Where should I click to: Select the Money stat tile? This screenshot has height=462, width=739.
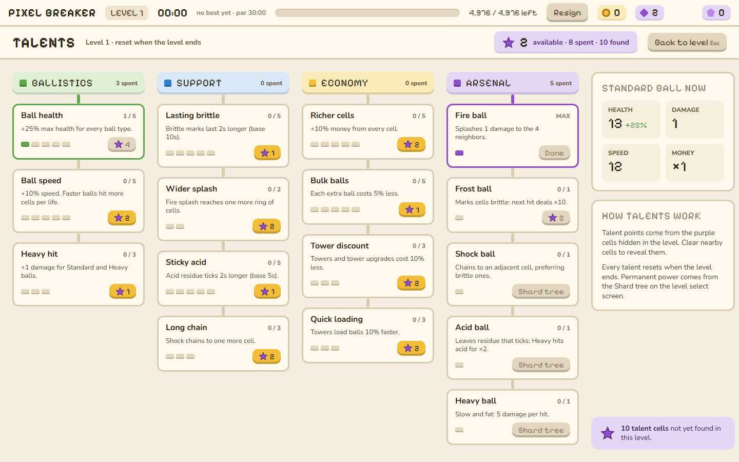pyautogui.click(x=695, y=163)
